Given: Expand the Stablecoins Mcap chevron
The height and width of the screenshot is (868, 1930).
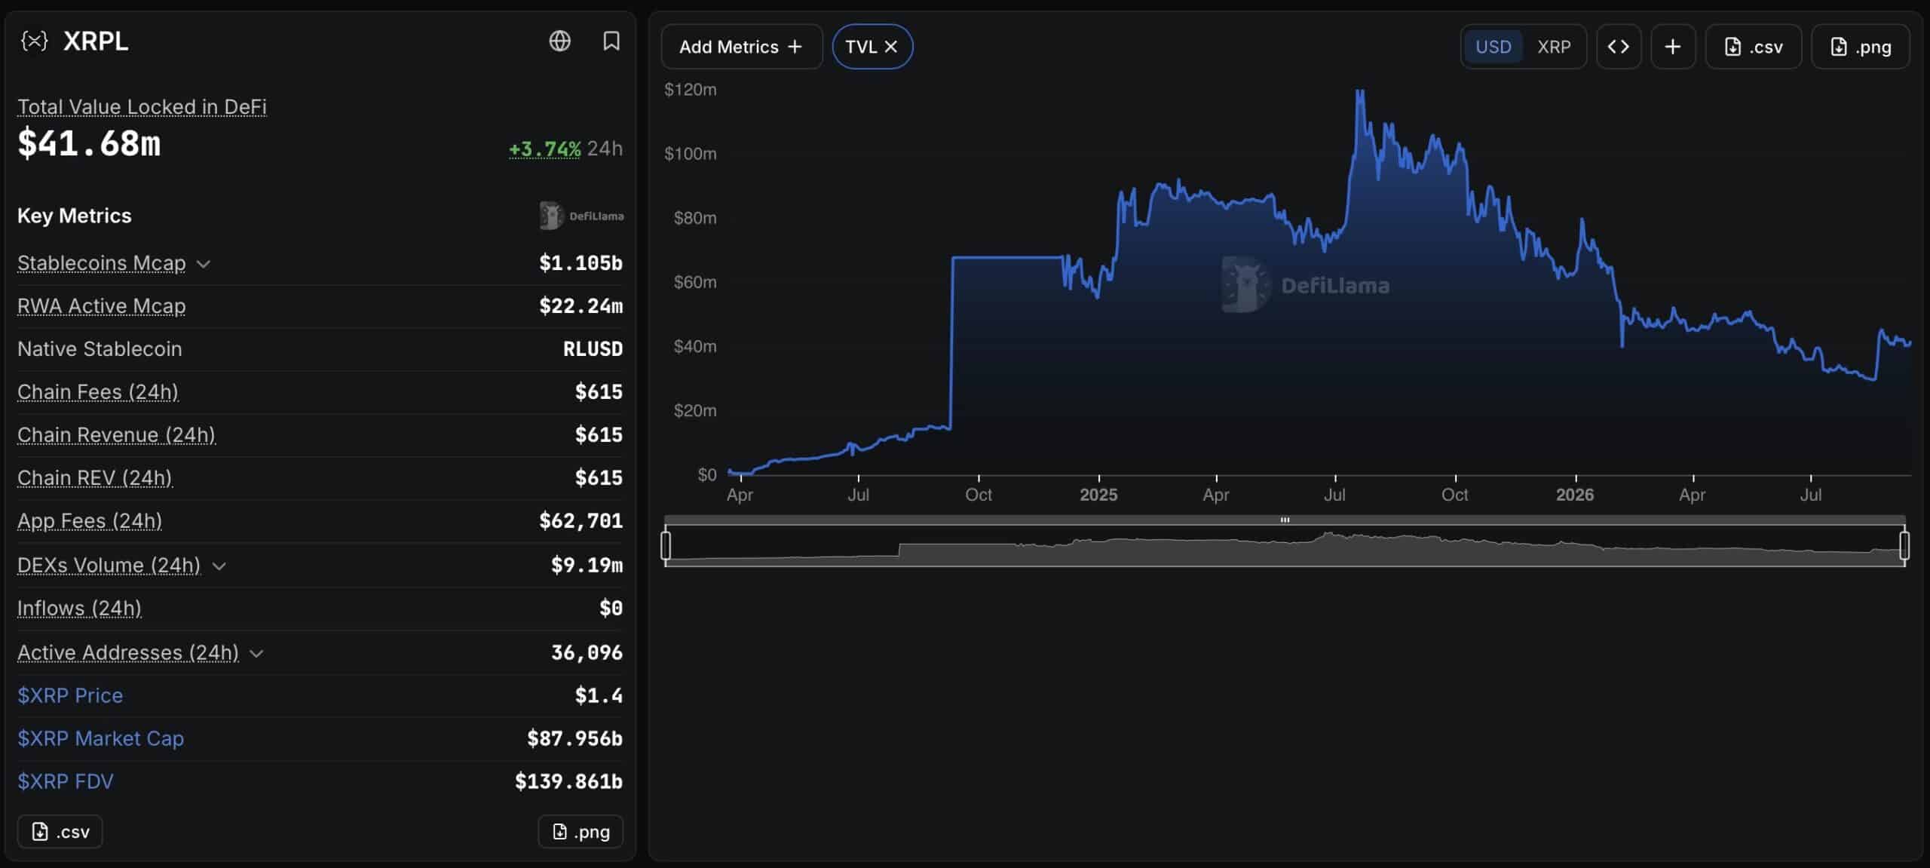Looking at the screenshot, I should (203, 264).
